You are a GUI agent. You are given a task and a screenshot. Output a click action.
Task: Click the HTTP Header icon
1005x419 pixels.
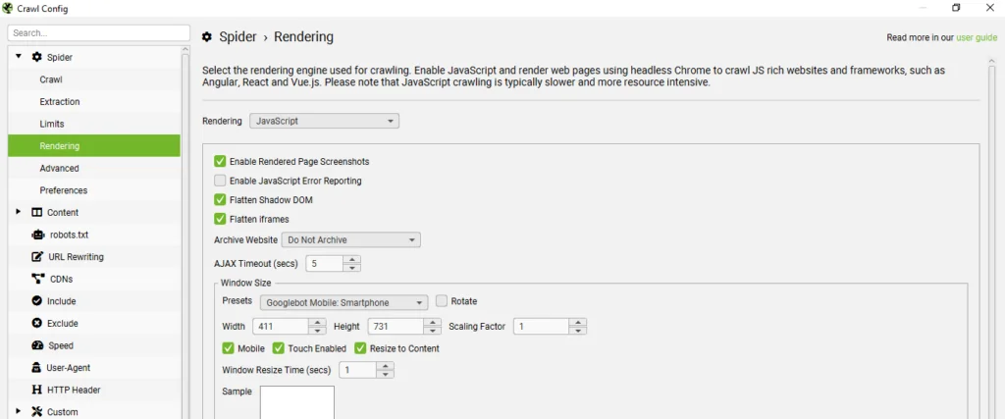coord(37,390)
